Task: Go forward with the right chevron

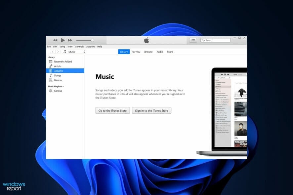Action: coord(58,52)
